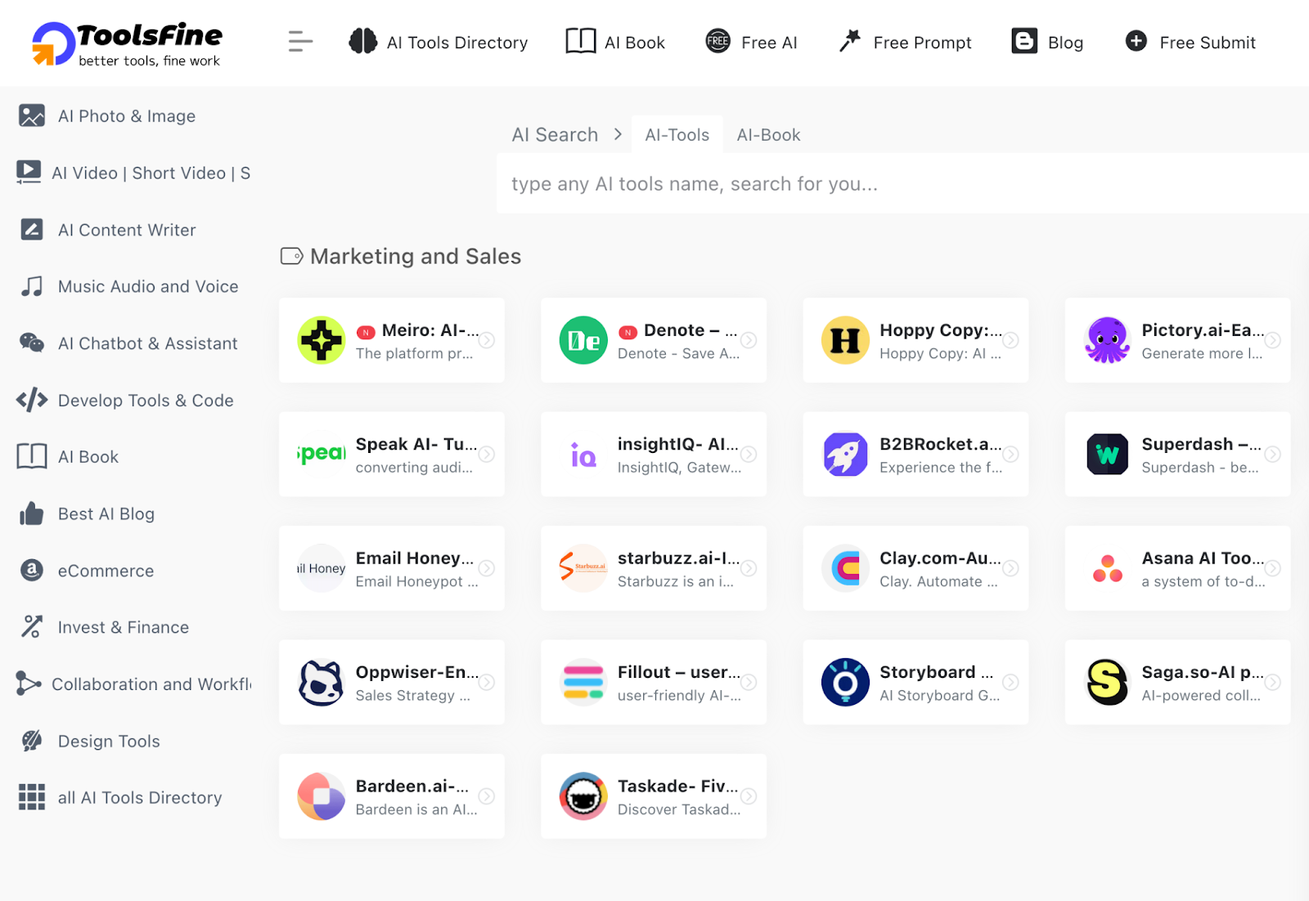Click the ToolsFine logo

pos(127,43)
